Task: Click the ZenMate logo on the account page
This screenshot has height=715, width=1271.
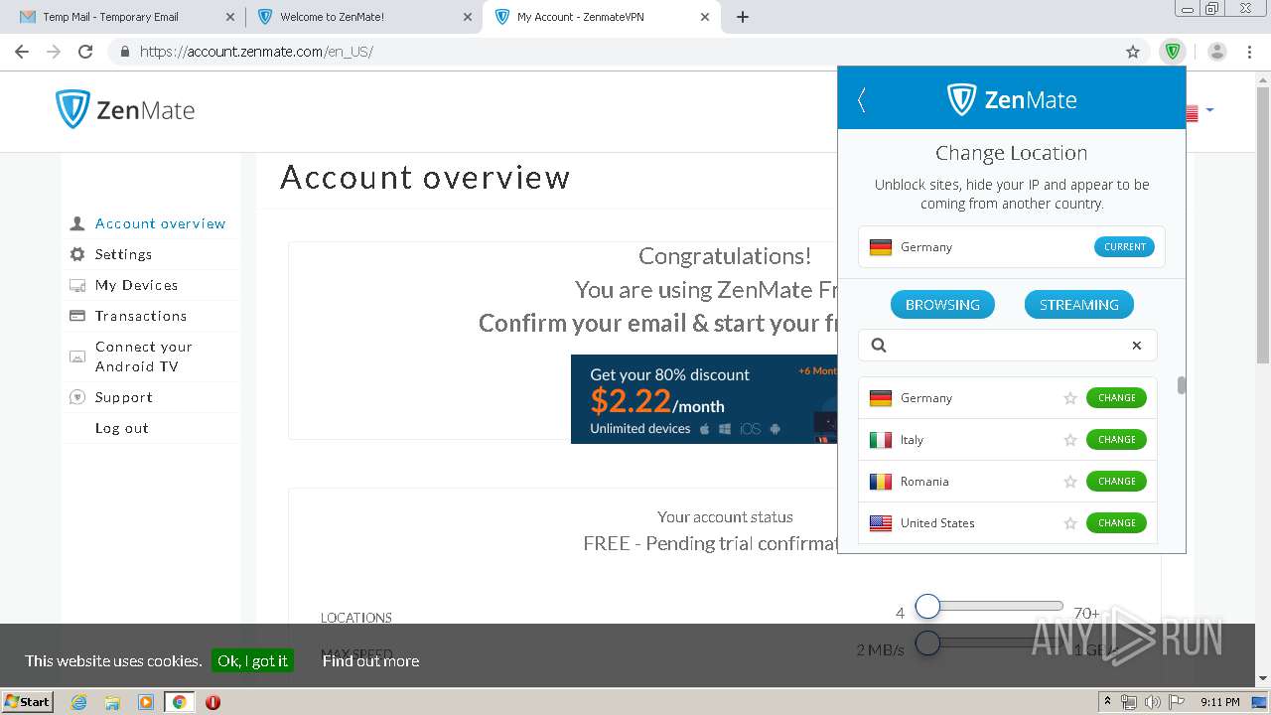Action: tap(125, 109)
